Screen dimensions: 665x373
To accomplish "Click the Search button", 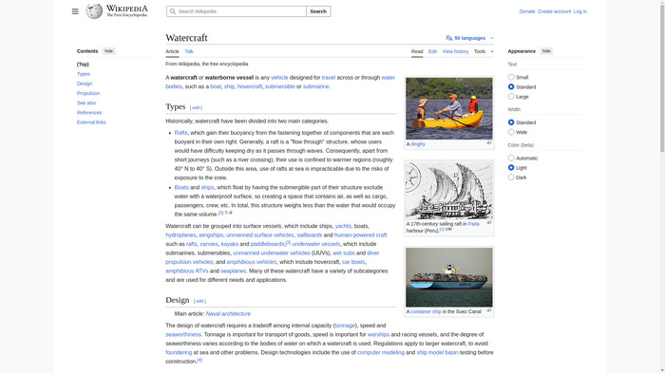I will coord(318,11).
